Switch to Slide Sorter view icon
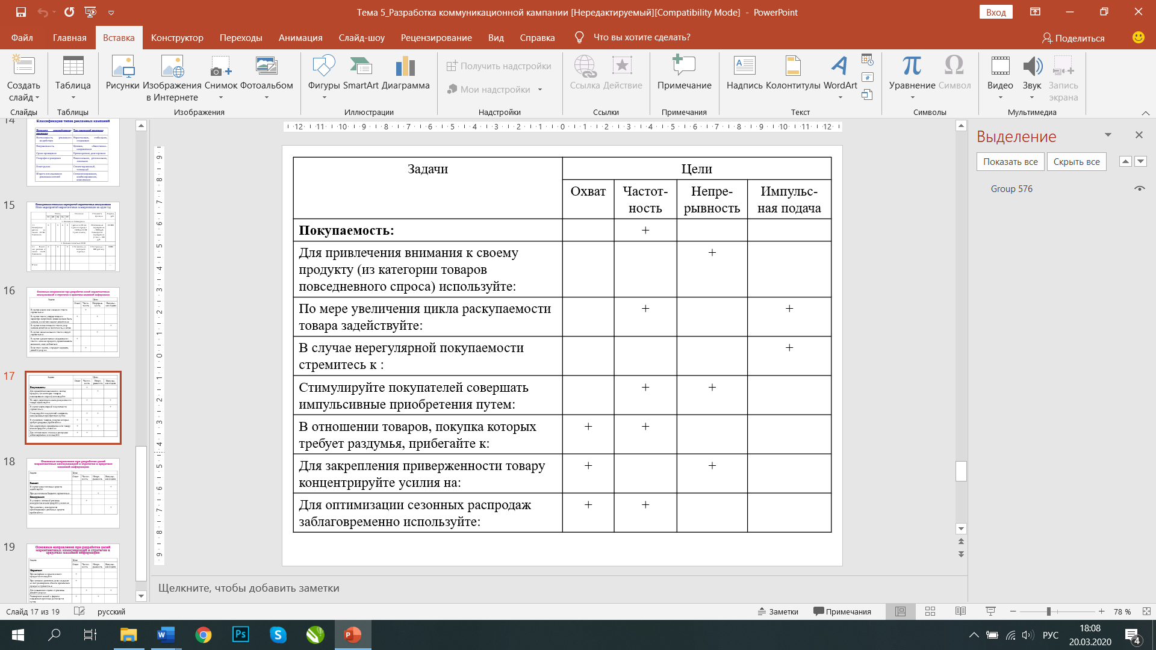 click(930, 611)
